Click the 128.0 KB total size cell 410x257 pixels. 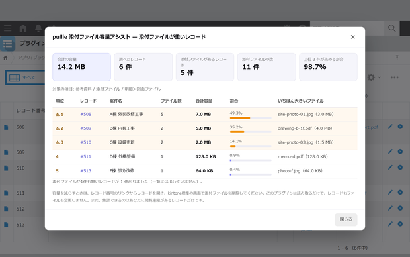206,157
